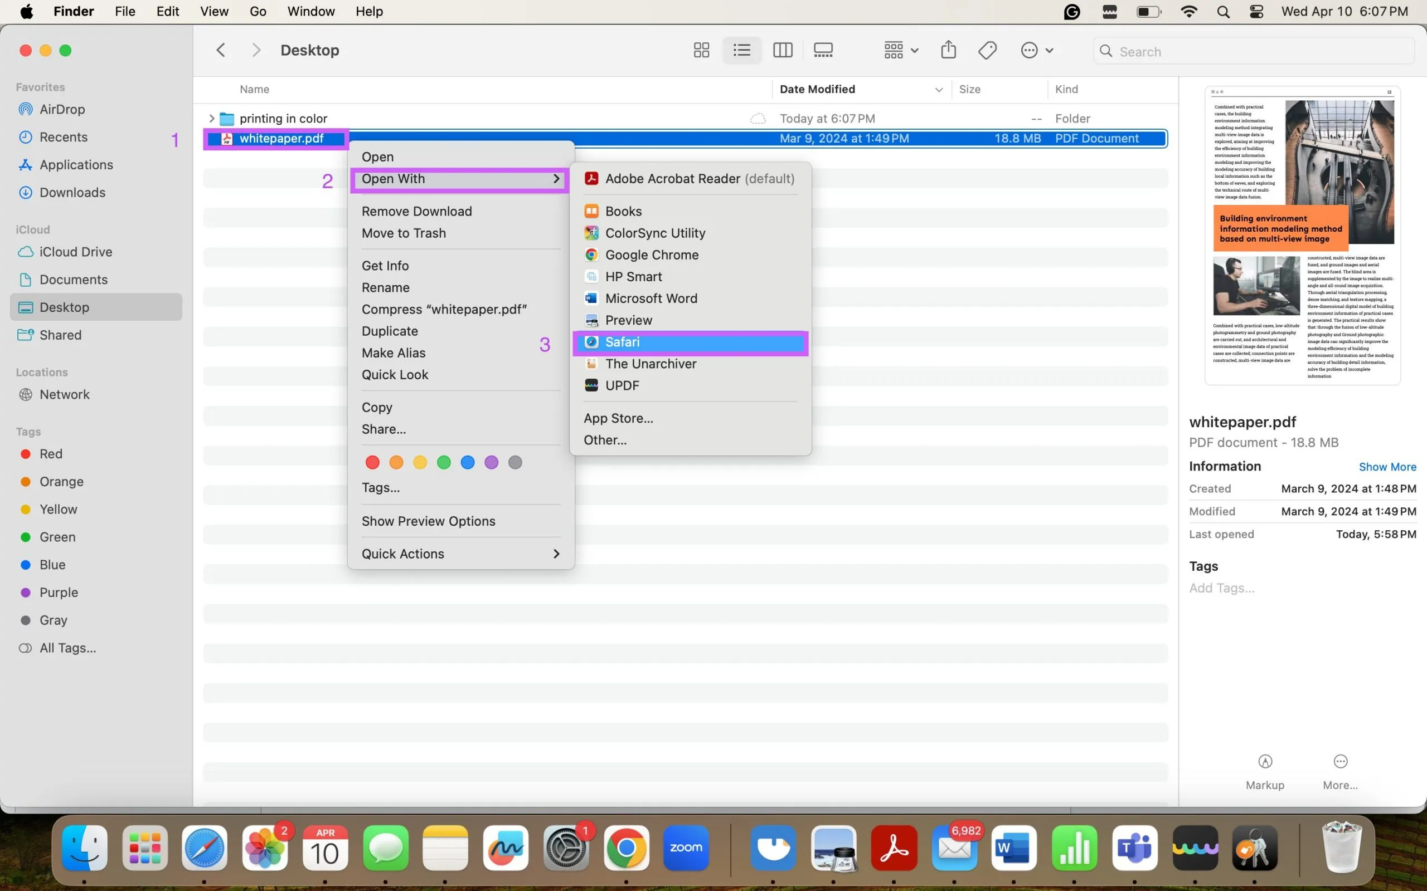The height and width of the screenshot is (891, 1427).
Task: Expand Open With submenu arrow
Action: (x=556, y=178)
